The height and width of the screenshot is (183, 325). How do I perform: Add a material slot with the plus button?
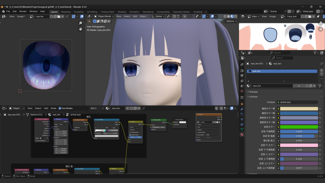pyautogui.click(x=321, y=71)
